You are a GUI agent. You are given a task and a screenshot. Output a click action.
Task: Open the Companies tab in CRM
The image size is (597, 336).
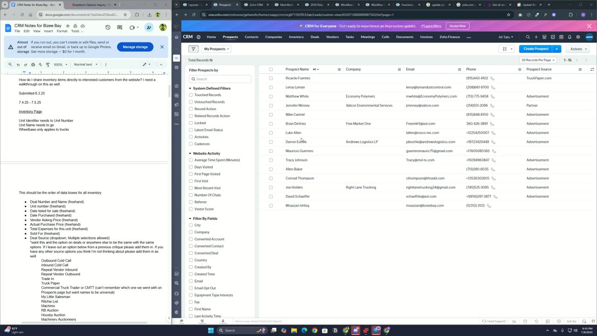coord(273,37)
